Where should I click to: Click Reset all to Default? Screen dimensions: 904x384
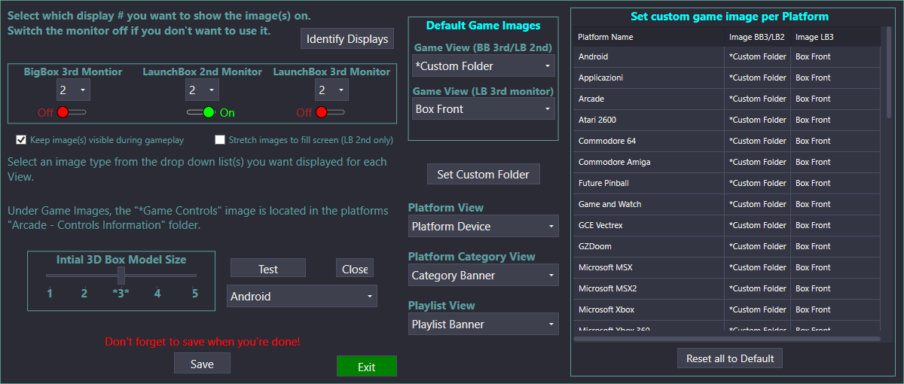click(x=730, y=358)
